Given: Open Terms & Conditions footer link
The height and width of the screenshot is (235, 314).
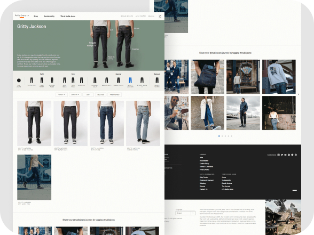Looking at the screenshot, I should (x=206, y=166).
